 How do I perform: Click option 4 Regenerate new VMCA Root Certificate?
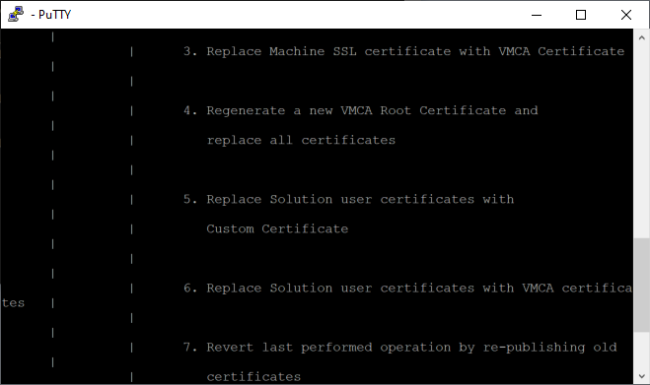[361, 110]
